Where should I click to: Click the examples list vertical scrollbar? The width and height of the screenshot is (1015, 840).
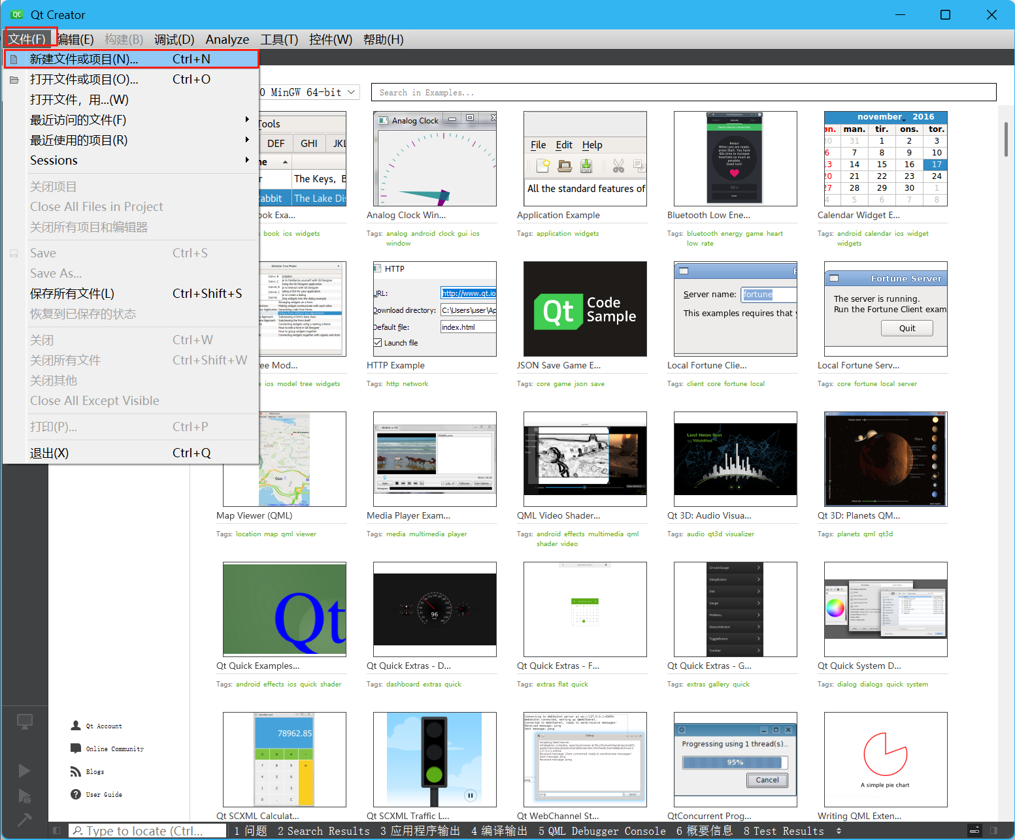pos(1006,139)
